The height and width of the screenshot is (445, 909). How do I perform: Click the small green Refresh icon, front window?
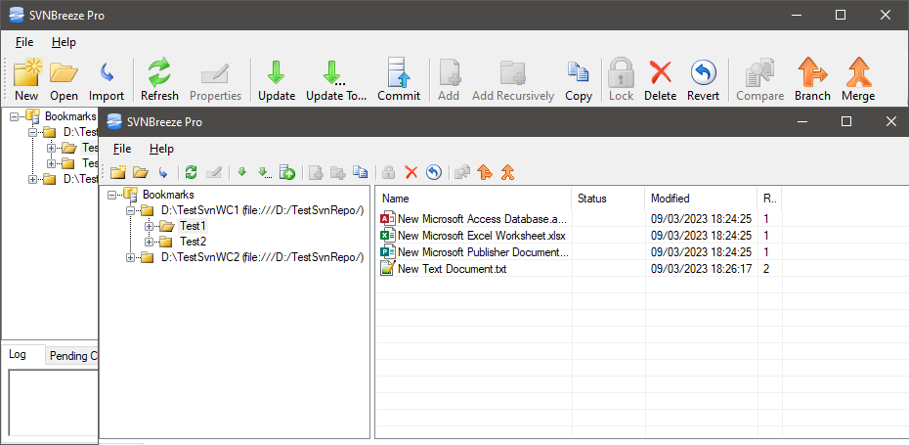[x=191, y=172]
